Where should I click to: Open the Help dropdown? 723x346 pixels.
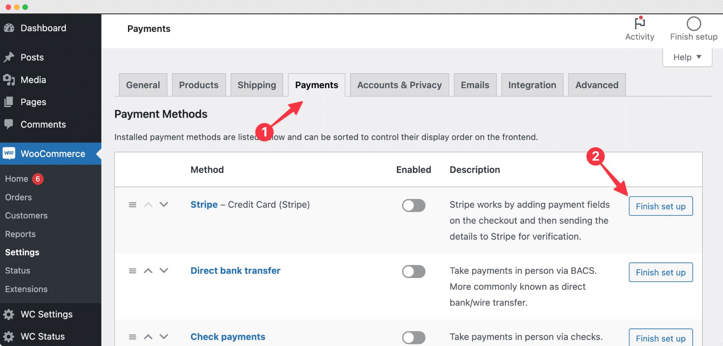687,57
